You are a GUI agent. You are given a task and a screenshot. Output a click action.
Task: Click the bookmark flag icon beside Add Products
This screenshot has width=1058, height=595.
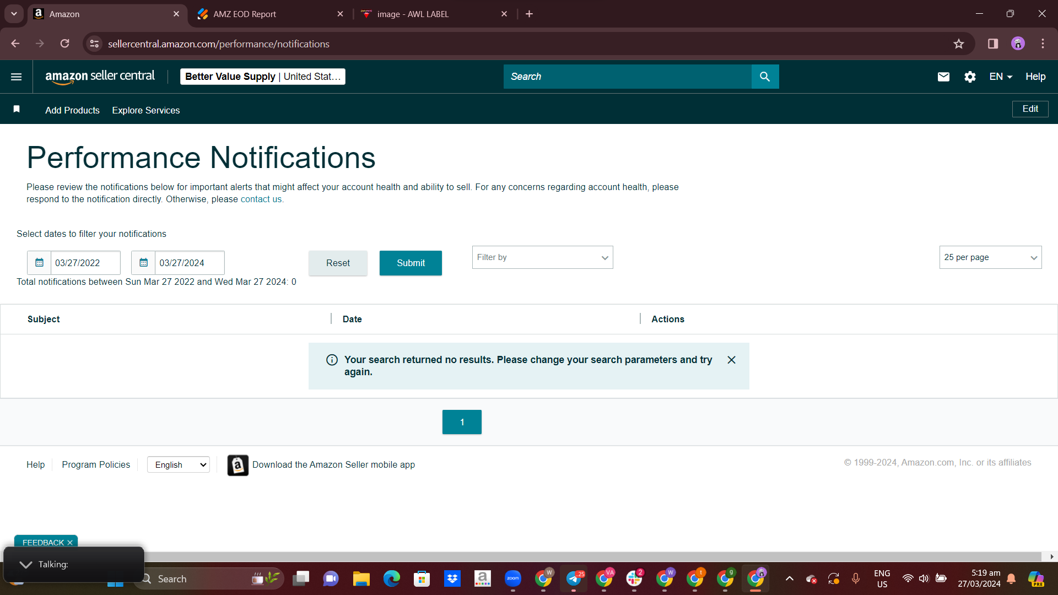pos(17,109)
